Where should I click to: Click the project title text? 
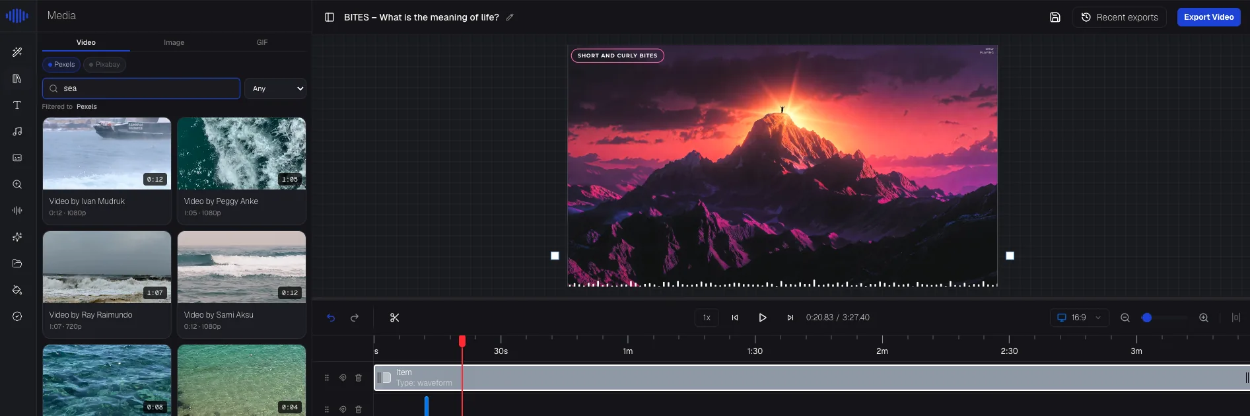(x=421, y=17)
